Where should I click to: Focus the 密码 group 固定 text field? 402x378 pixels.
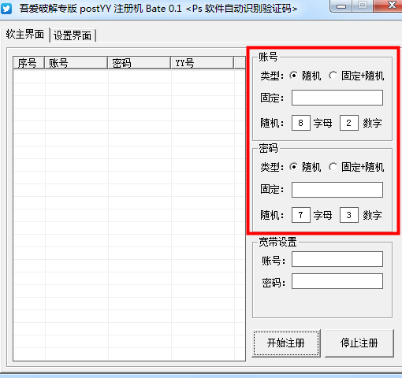pyautogui.click(x=337, y=190)
